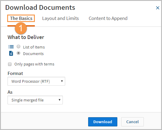Open the As dropdown showing Single merged file

(35, 100)
